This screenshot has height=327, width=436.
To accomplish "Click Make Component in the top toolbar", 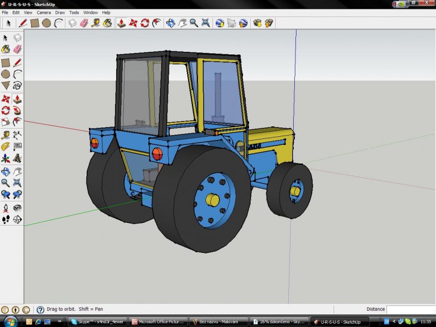I will (x=72, y=23).
